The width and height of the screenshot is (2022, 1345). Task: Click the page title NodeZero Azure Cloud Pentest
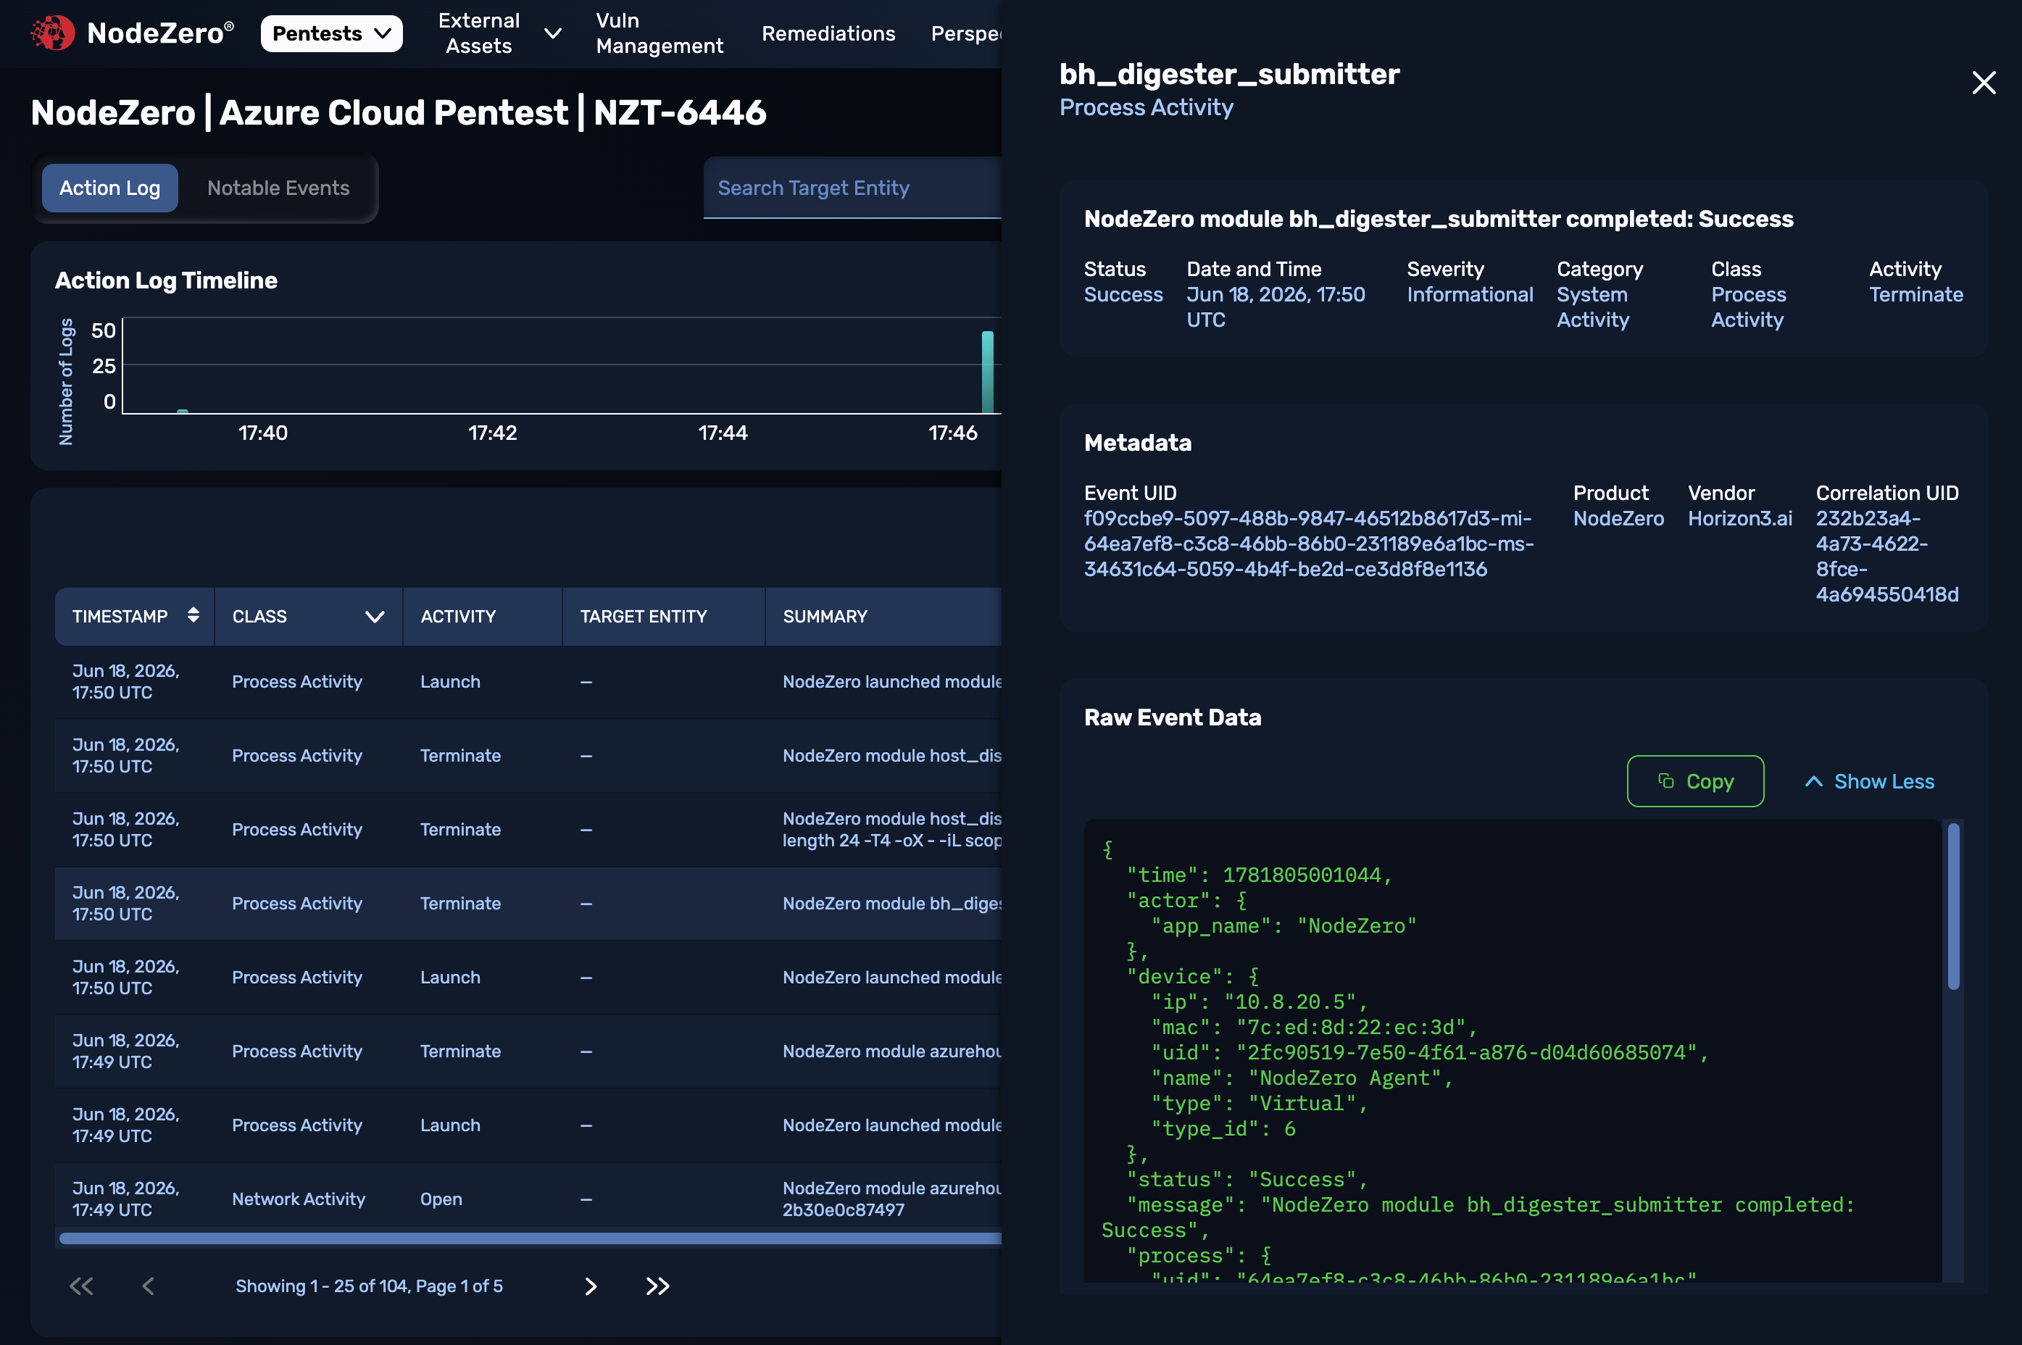click(398, 112)
